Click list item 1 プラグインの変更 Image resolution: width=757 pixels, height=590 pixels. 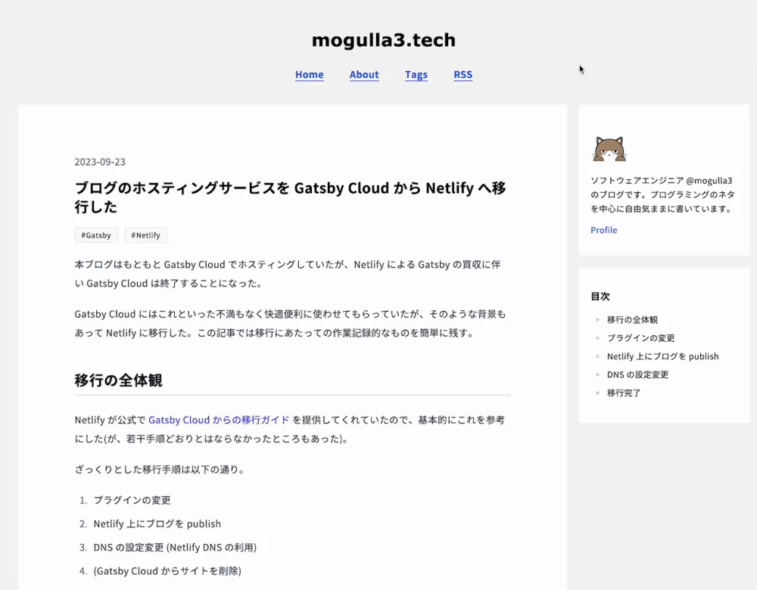132,500
